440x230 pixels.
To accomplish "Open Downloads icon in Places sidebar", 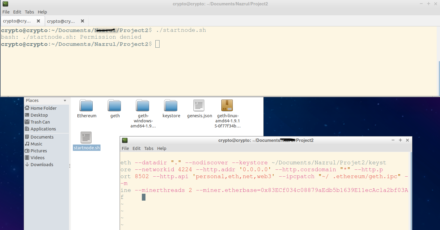I will (x=27, y=165).
